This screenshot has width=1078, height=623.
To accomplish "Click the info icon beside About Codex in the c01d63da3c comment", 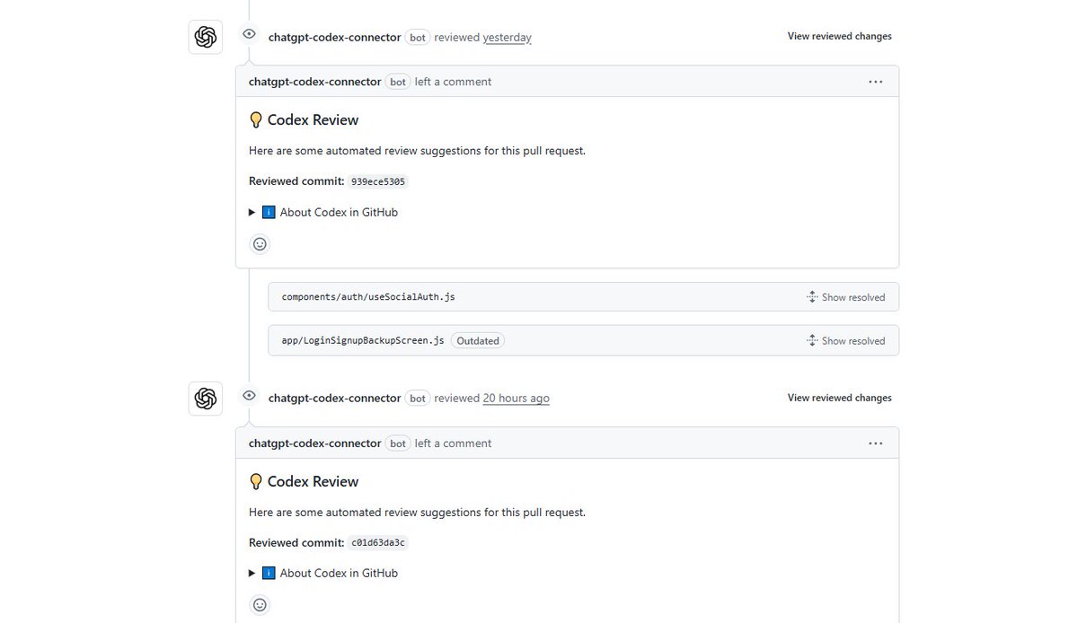I will pyautogui.click(x=269, y=574).
